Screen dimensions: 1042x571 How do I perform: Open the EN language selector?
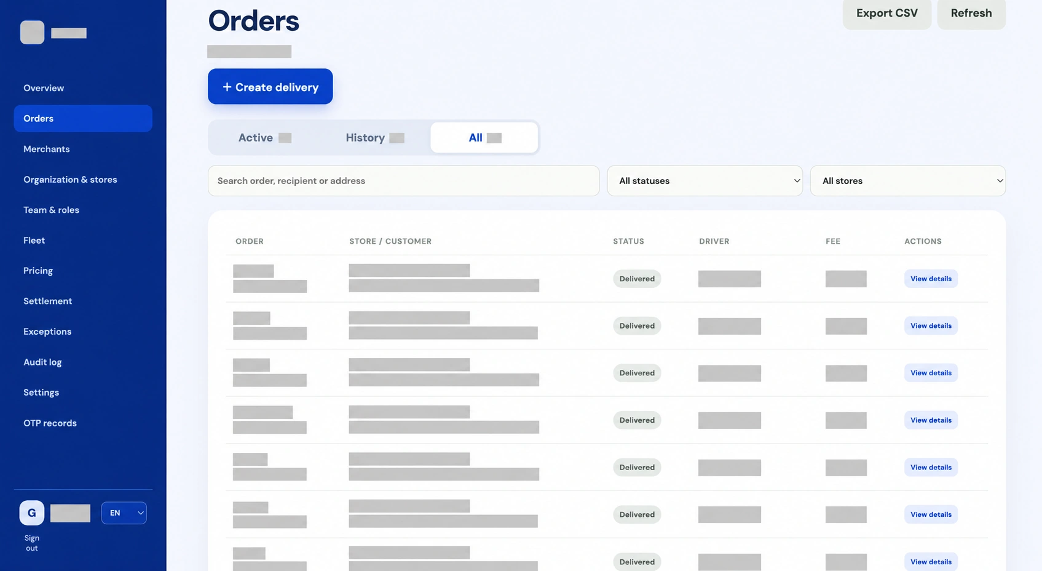pyautogui.click(x=124, y=513)
